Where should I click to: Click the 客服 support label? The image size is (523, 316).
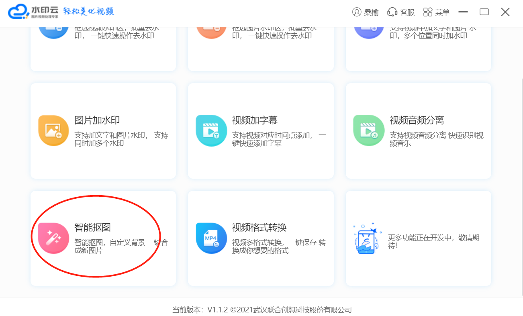coord(407,12)
